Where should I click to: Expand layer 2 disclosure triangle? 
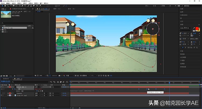tap(8, 93)
